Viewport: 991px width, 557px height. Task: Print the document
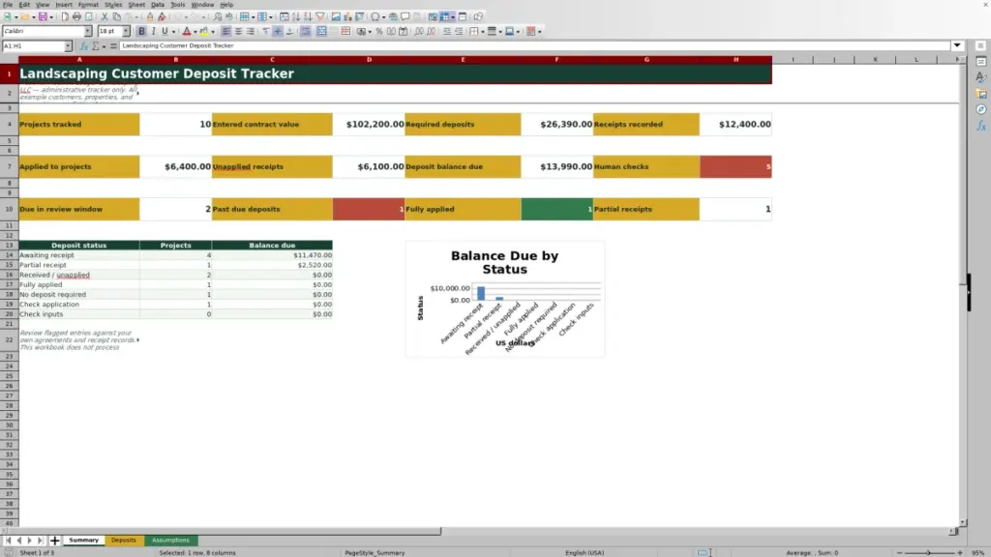coord(76,17)
